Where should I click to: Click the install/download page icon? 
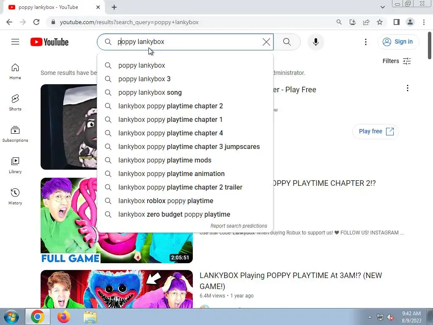352,22
